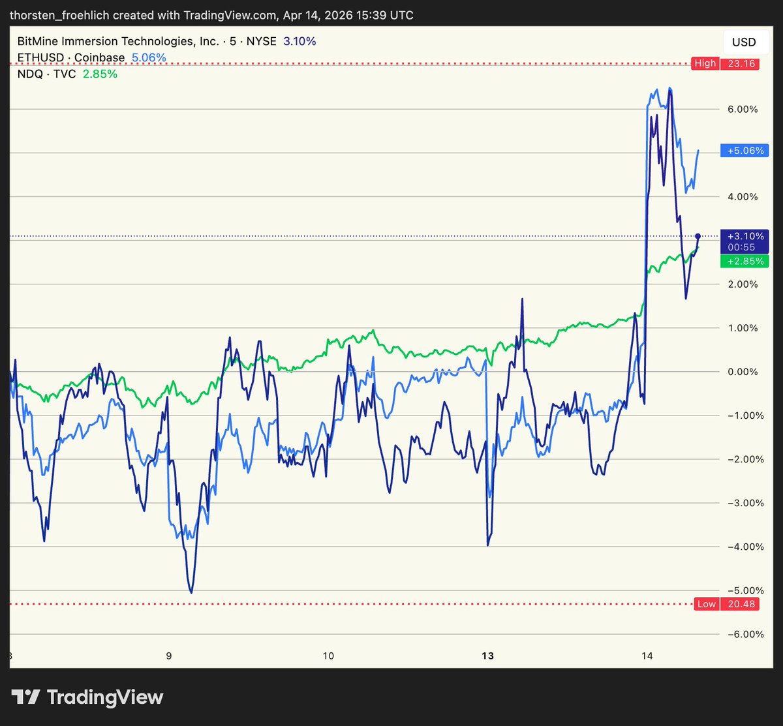Click the 14 date marker on time axis
The height and width of the screenshot is (726, 783).
(647, 656)
